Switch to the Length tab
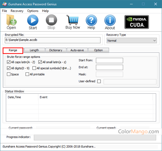The height and width of the screenshot is (151, 162). pyautogui.click(x=34, y=50)
